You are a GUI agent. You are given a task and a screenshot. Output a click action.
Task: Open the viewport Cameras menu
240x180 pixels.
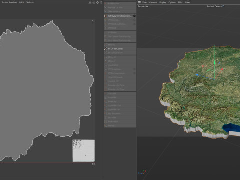pos(153,2)
